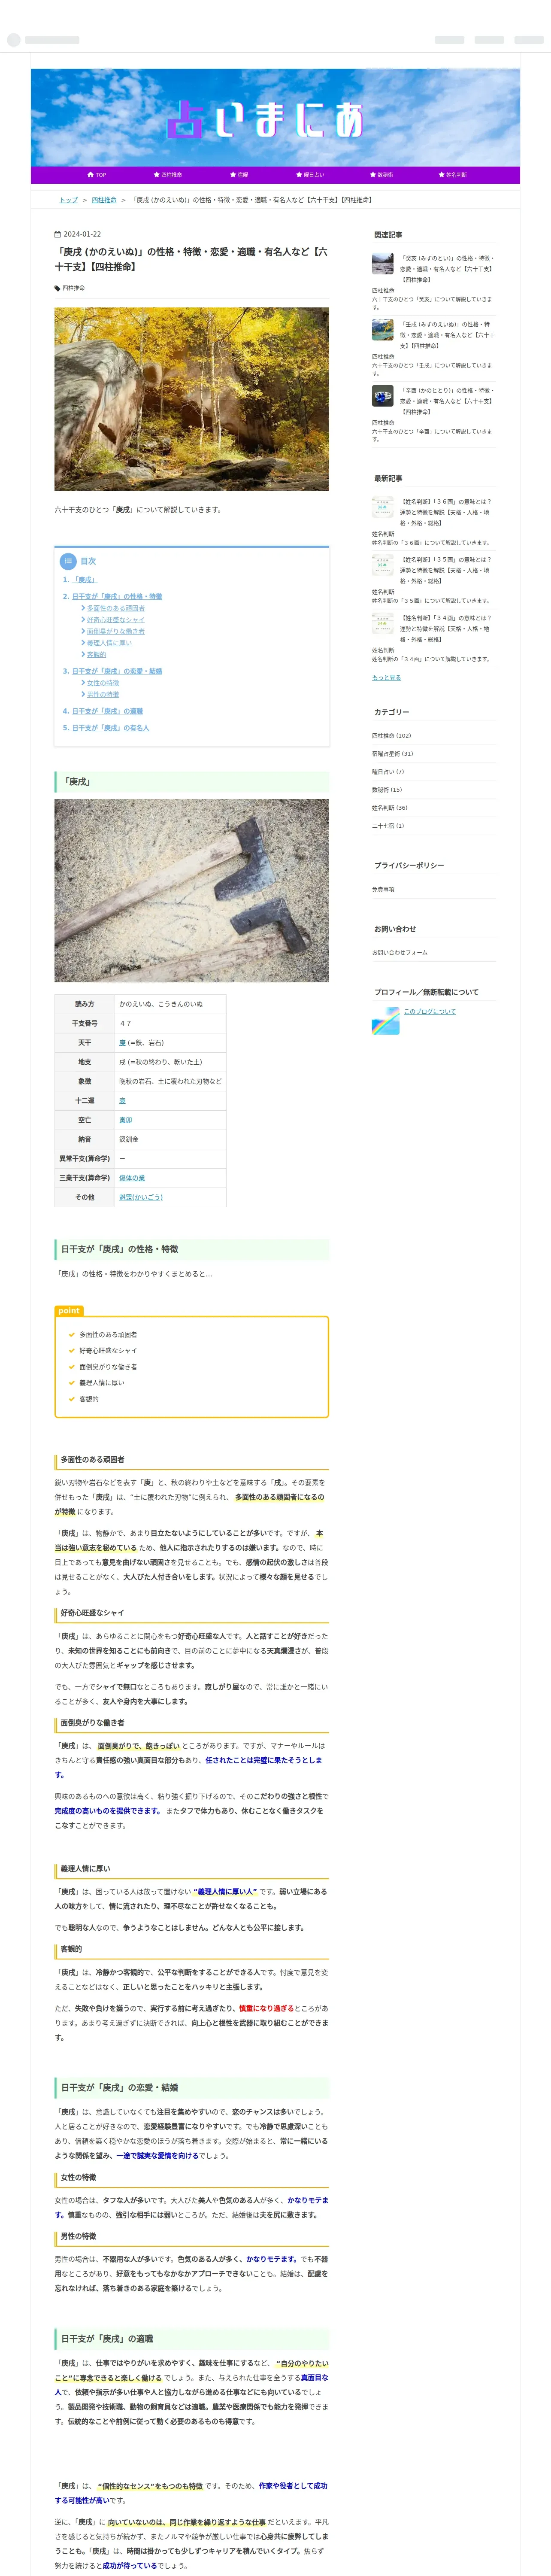Screen dimensions: 551x2576
Task: Click chevron next to 面倒臭がりな働き者
Action: pos(83,632)
